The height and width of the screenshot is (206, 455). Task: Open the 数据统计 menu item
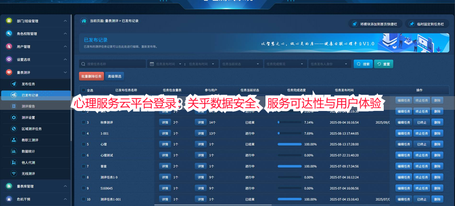pyautogui.click(x=35, y=151)
